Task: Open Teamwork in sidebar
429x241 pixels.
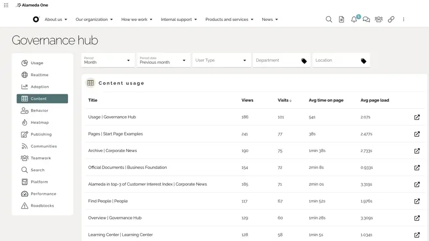Action: (x=42, y=158)
